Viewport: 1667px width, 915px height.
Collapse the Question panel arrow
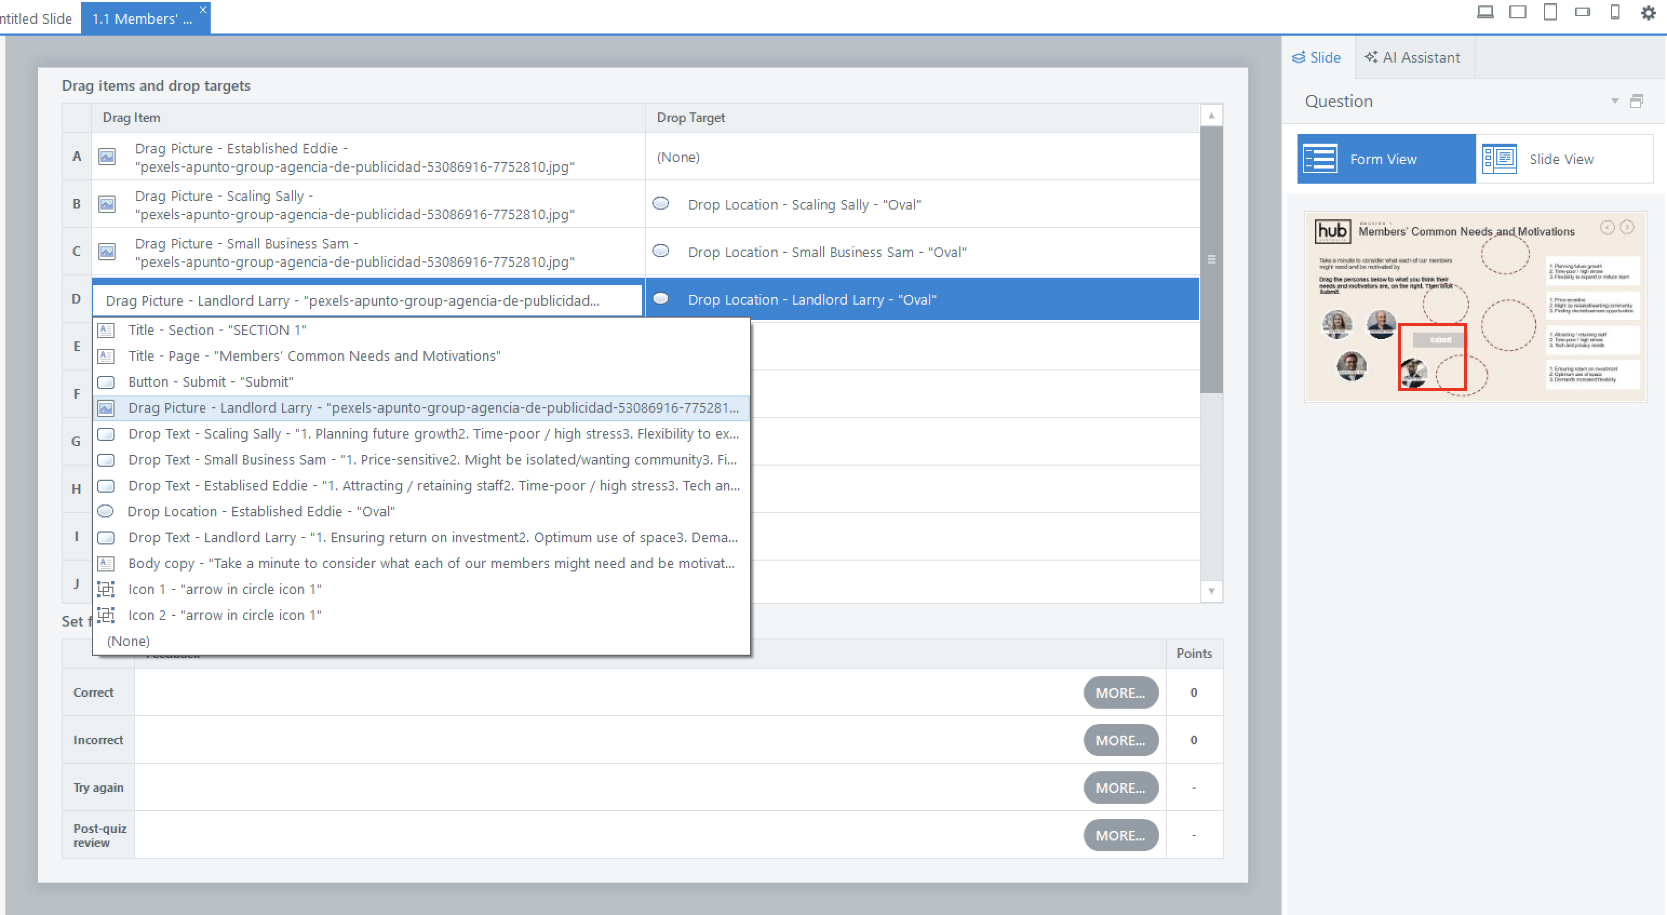pos(1615,101)
